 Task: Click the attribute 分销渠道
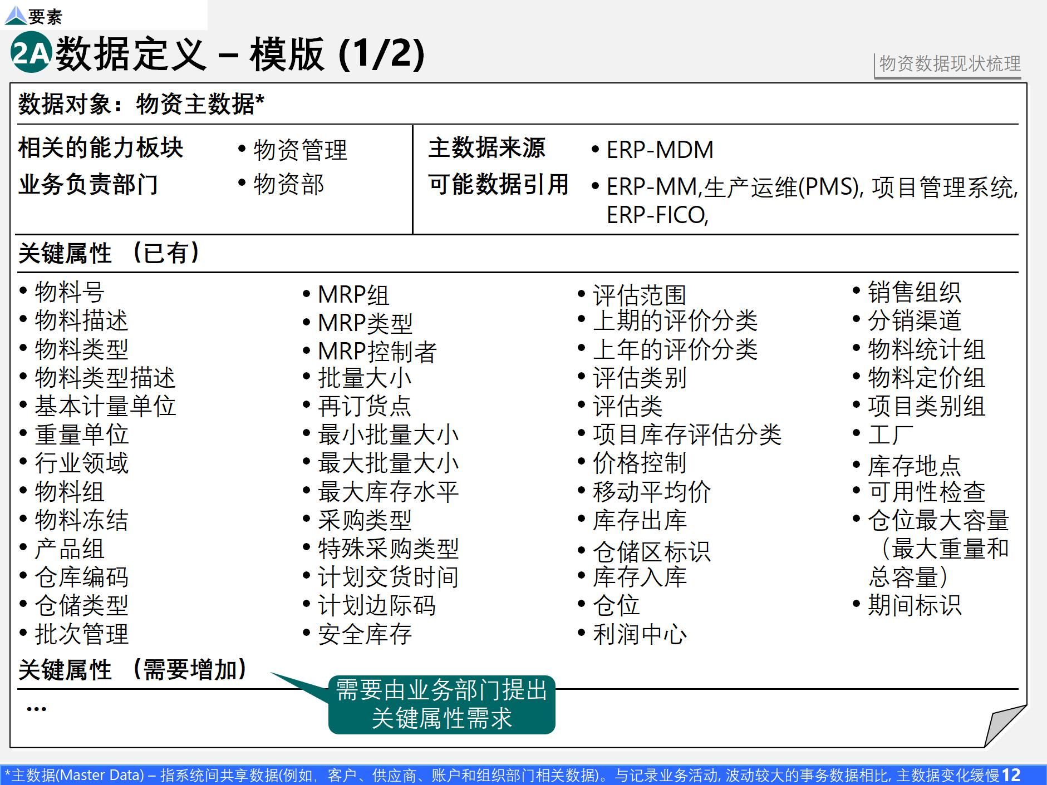915,321
